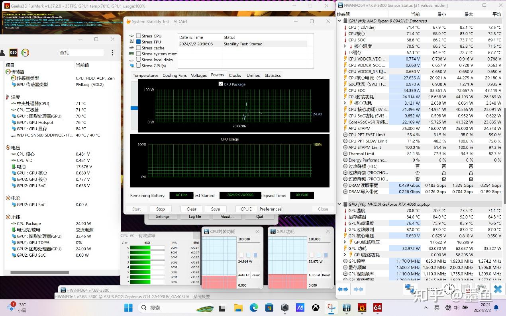
Task: Click Auto Fit in CPU封装功耗 graph window
Action: click(243, 275)
